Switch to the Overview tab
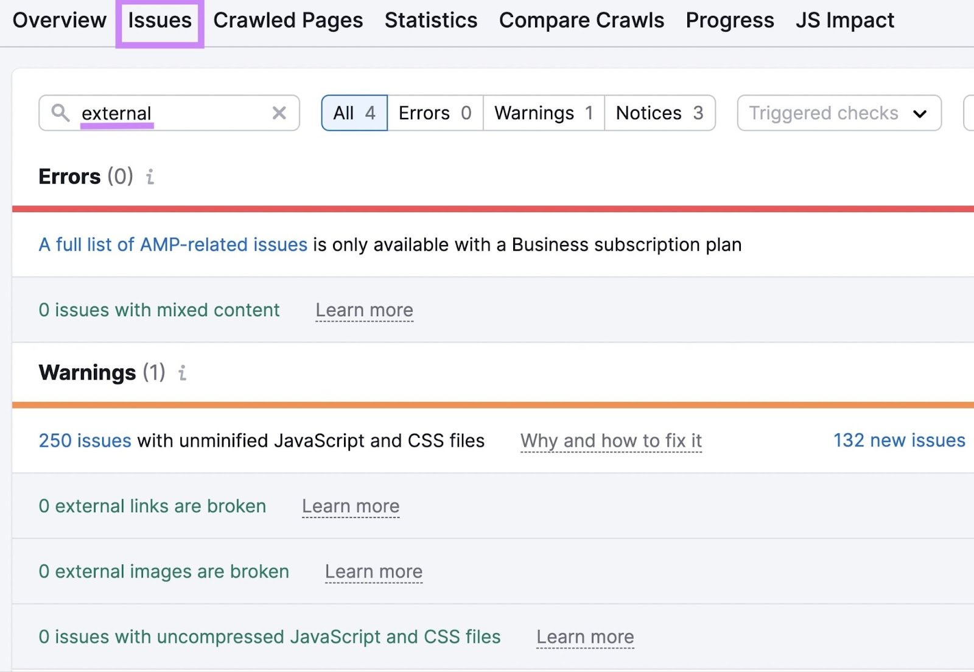This screenshot has width=974, height=672. pos(59,20)
